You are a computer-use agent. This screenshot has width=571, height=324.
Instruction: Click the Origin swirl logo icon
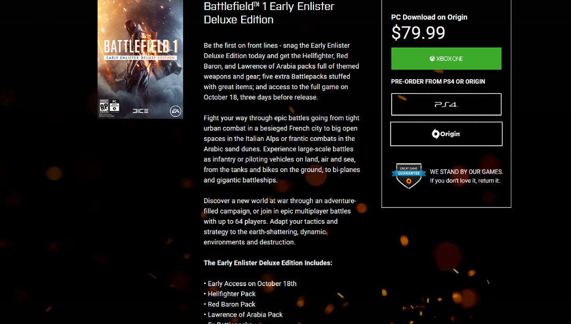pyautogui.click(x=435, y=134)
